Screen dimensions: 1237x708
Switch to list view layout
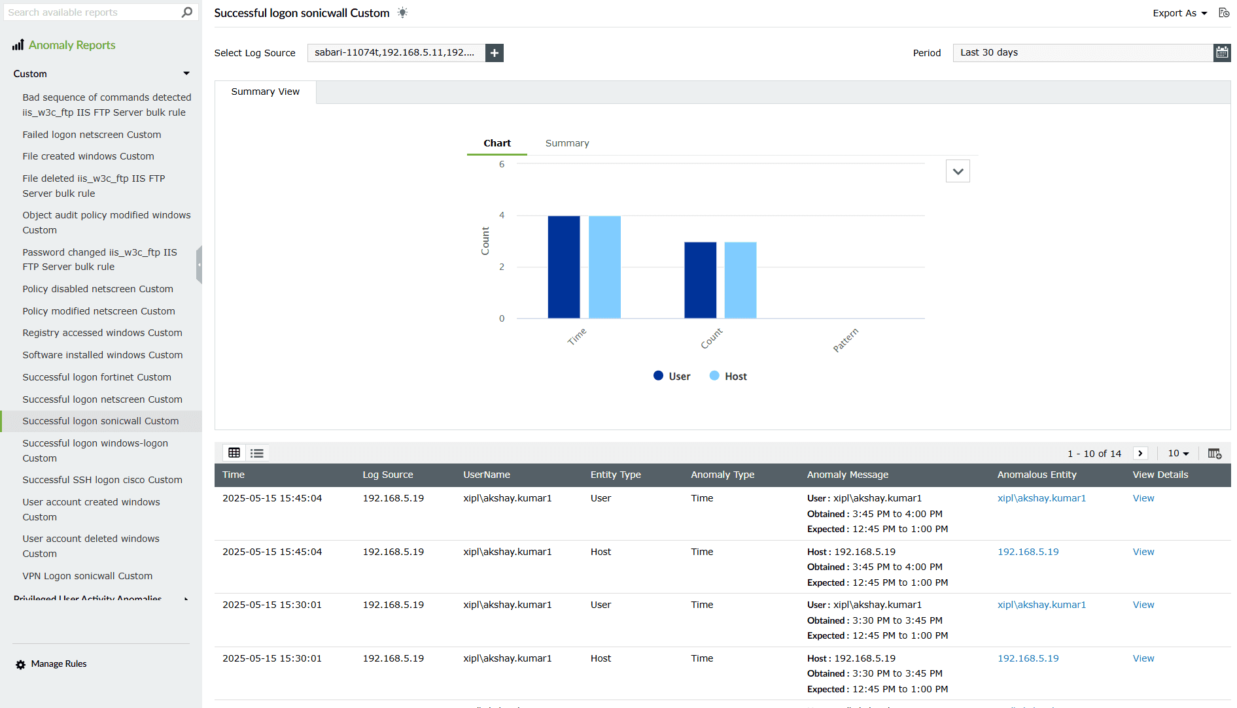[257, 453]
